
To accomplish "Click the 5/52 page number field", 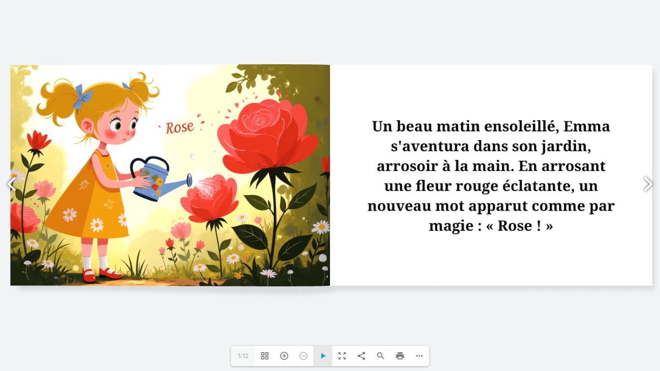I will (x=243, y=356).
